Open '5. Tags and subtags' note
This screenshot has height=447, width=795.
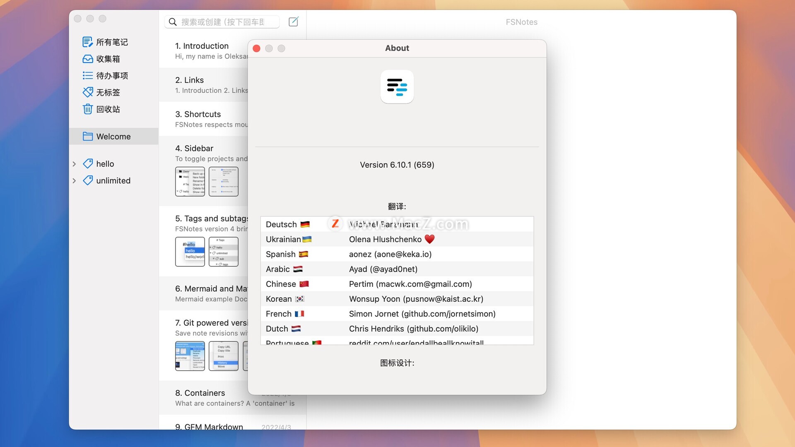[203, 241]
